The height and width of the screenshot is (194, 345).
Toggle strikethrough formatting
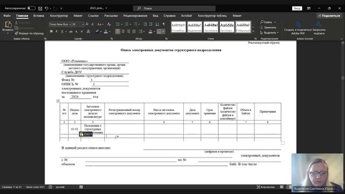(71, 31)
